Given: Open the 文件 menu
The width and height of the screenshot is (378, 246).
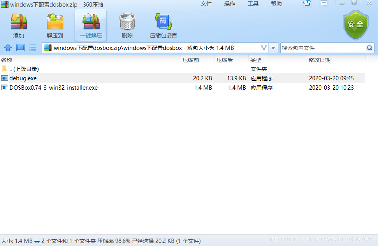Looking at the screenshot, I should point(206,4).
